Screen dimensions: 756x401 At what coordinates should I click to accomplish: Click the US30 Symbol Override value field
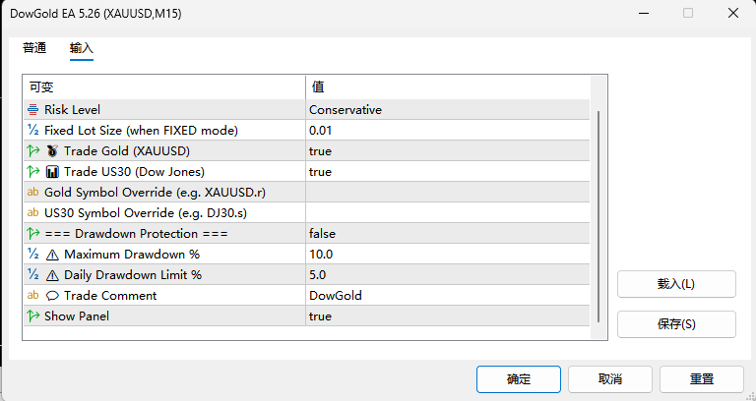448,212
